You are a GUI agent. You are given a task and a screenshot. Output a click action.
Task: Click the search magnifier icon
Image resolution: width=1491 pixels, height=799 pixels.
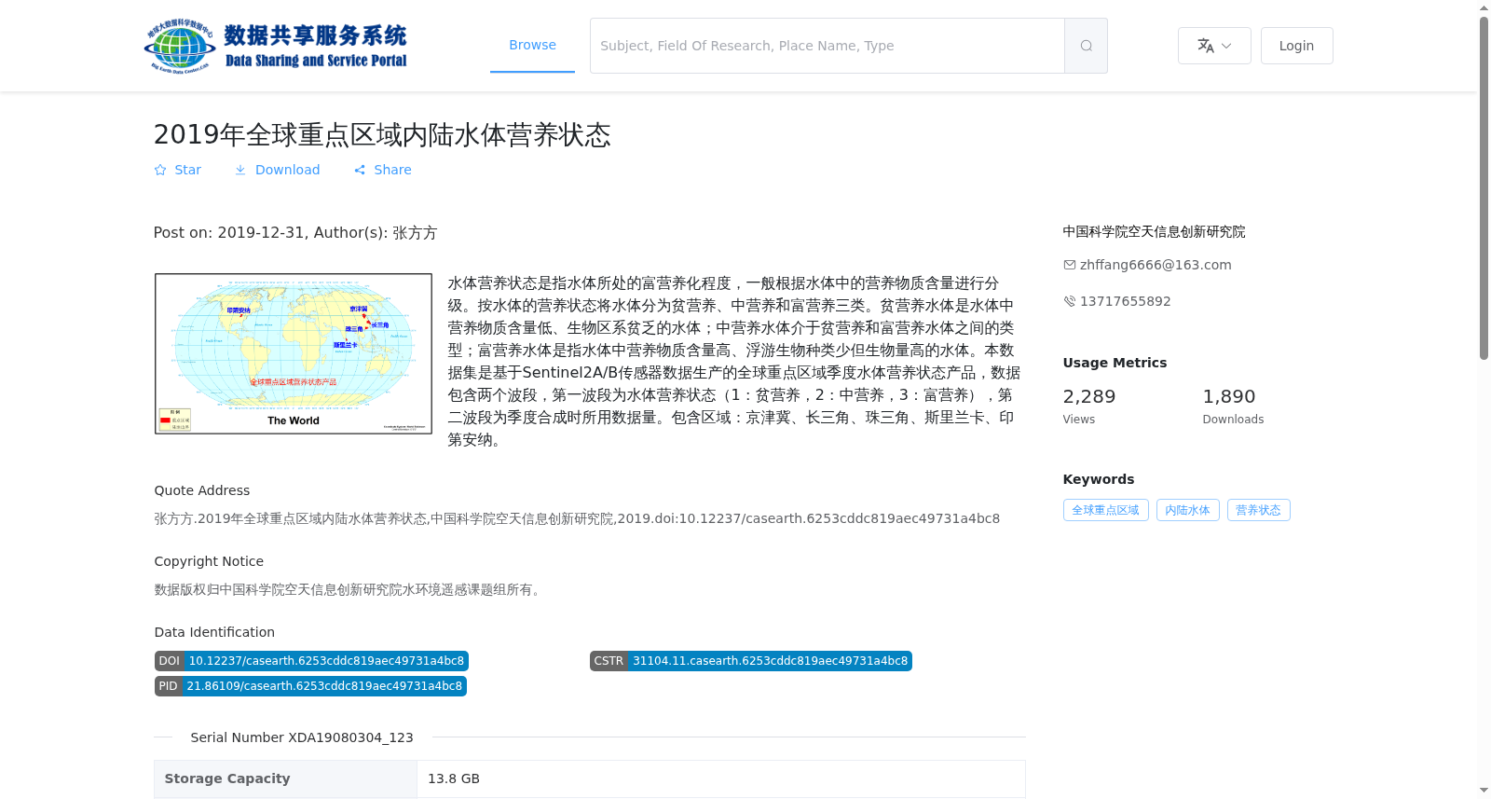click(x=1086, y=46)
